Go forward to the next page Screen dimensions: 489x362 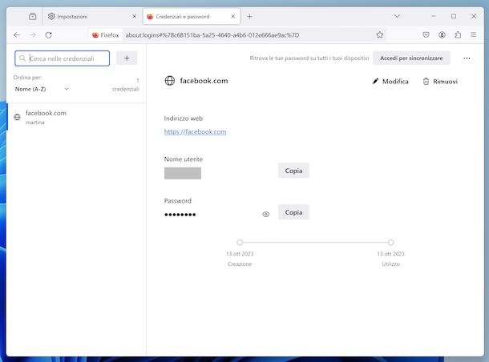click(33, 35)
